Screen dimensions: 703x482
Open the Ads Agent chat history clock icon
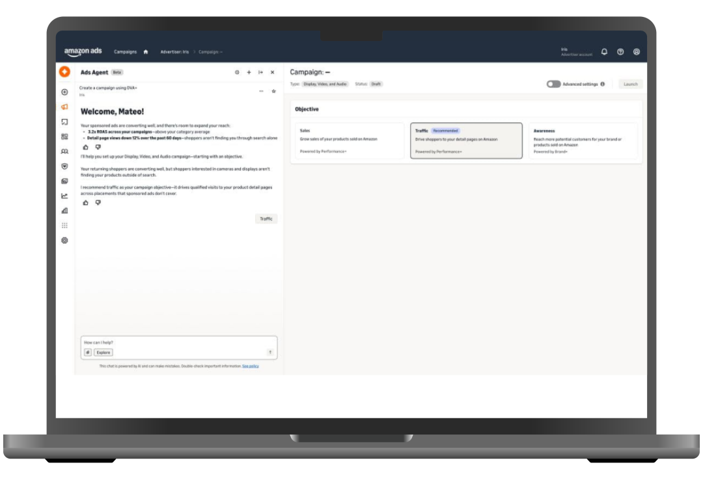coord(237,72)
